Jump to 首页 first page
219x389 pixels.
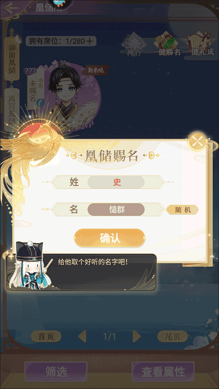(46, 337)
